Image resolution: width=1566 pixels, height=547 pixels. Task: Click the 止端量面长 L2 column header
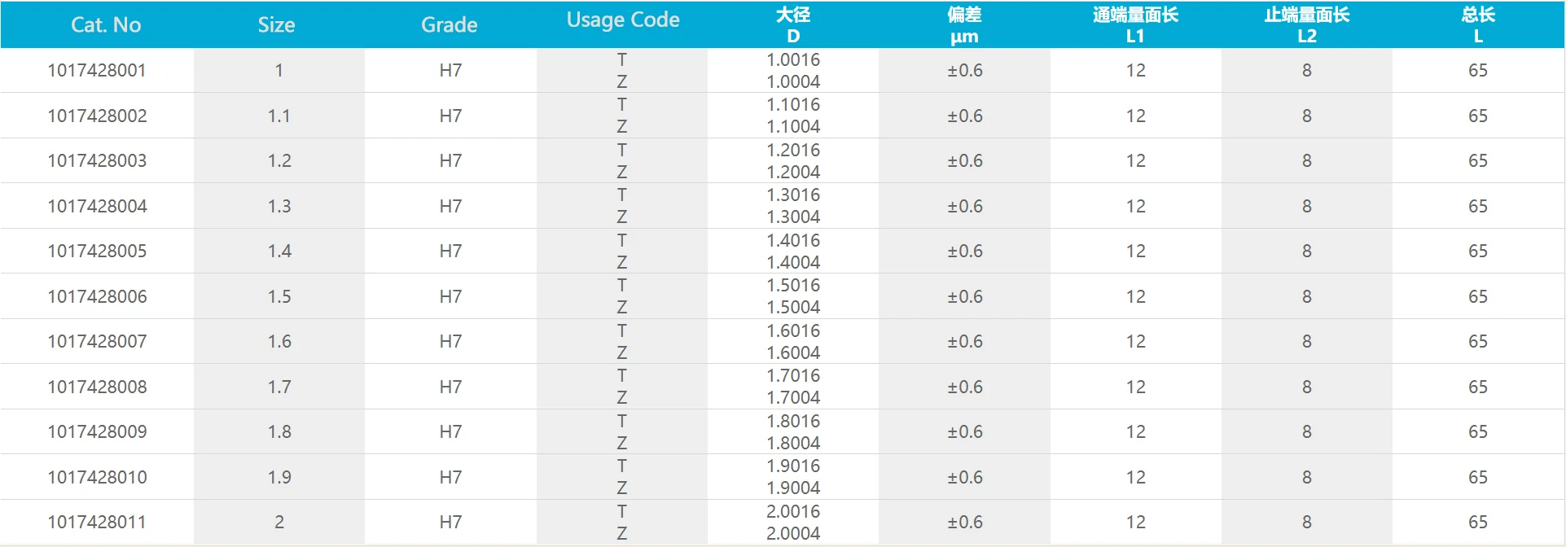(1306, 25)
